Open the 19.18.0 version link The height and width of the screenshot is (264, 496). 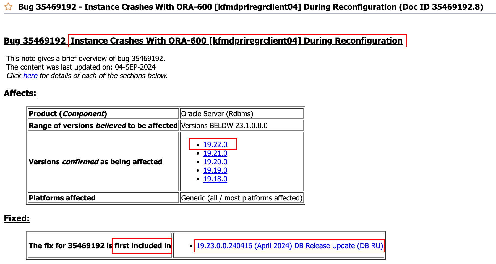pos(215,179)
